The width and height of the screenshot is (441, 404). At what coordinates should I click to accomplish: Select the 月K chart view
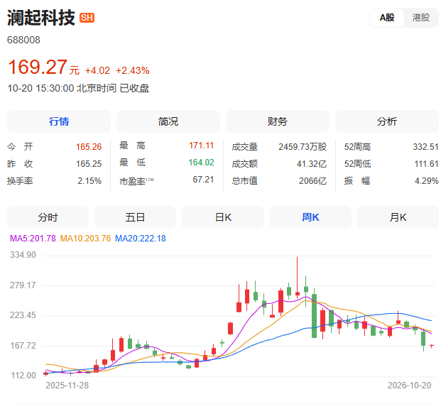click(398, 217)
